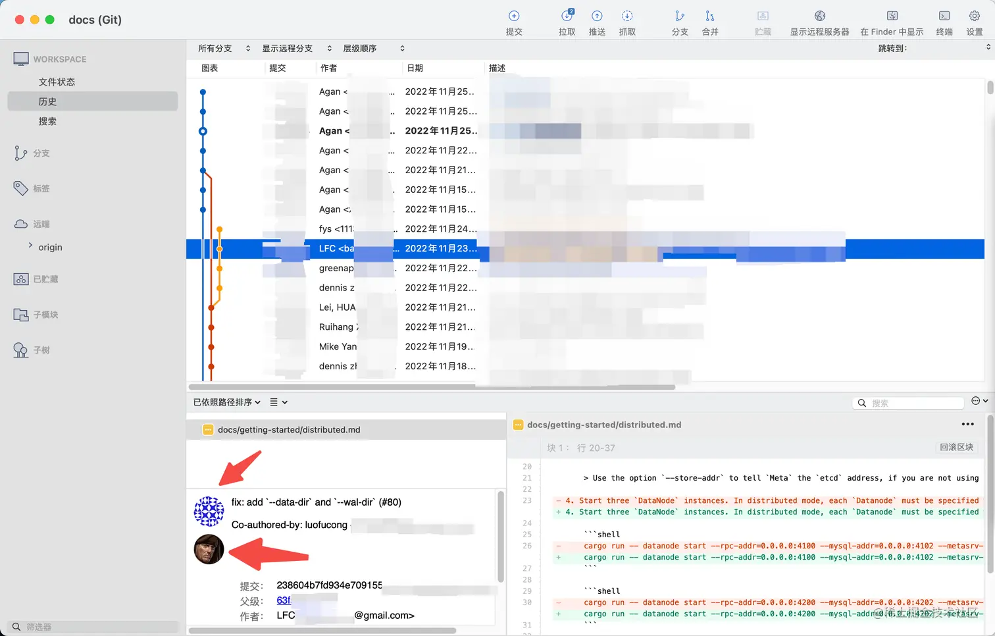Screen dimensions: 995x636
Task: Open the list view mode dropdown
Action: (x=278, y=402)
